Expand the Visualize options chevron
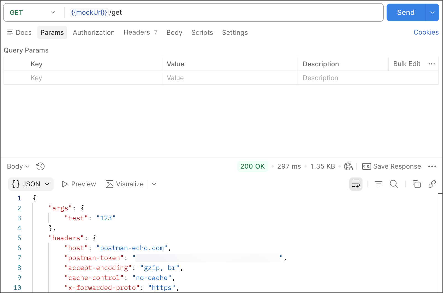The width and height of the screenshot is (443, 293). [154, 184]
